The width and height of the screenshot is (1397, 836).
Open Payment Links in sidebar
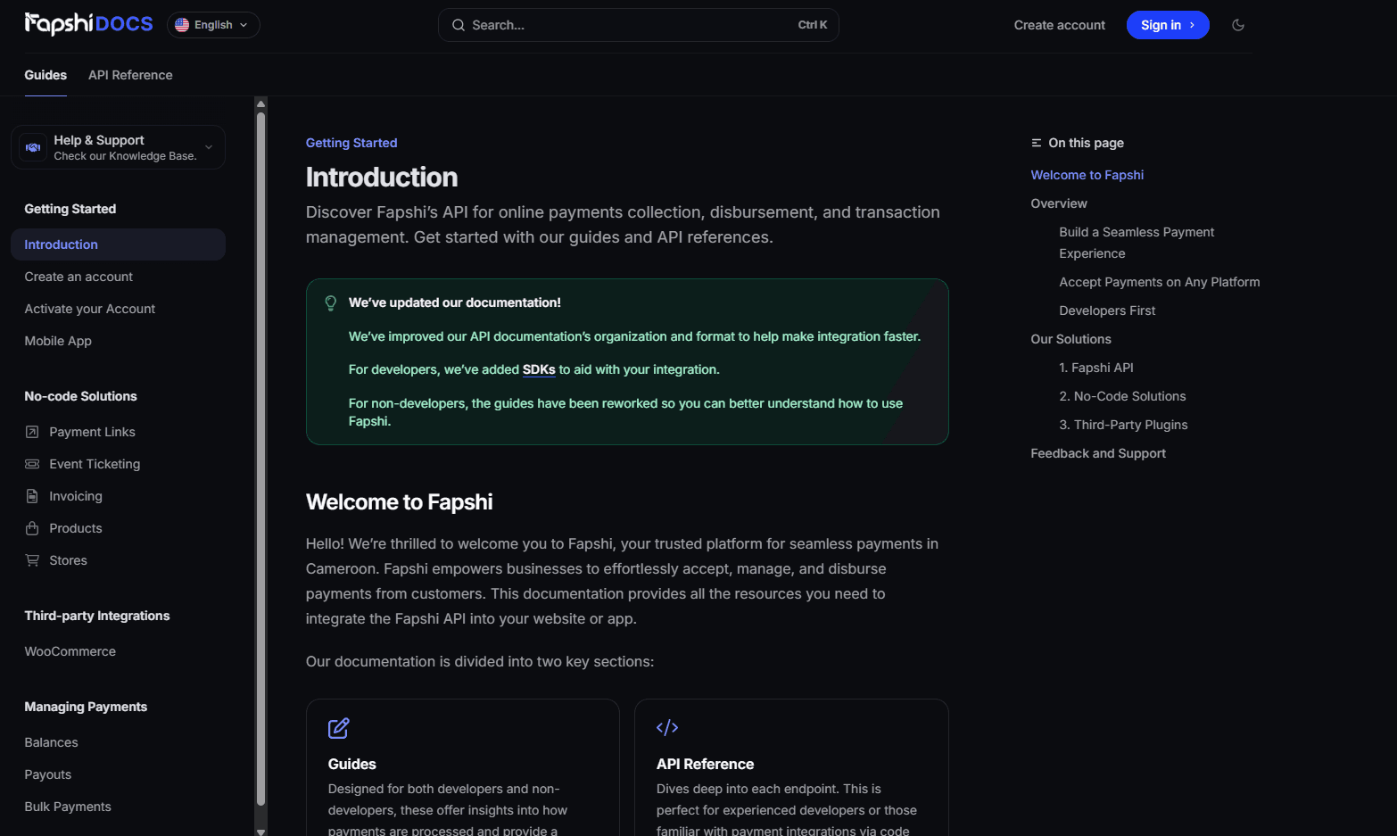click(92, 432)
